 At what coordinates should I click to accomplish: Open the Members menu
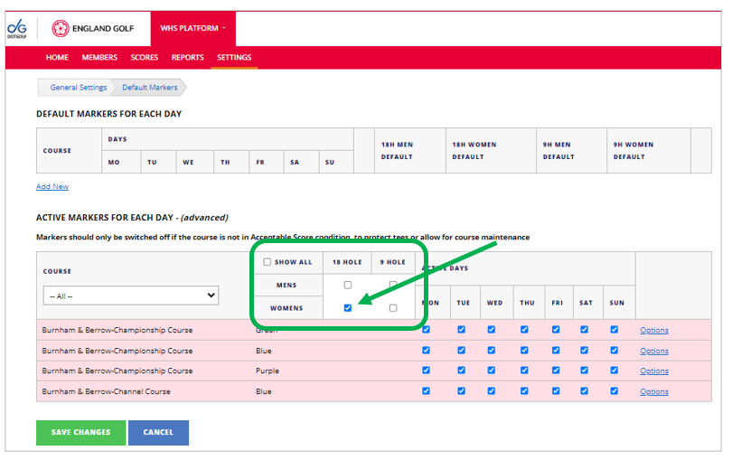(99, 58)
